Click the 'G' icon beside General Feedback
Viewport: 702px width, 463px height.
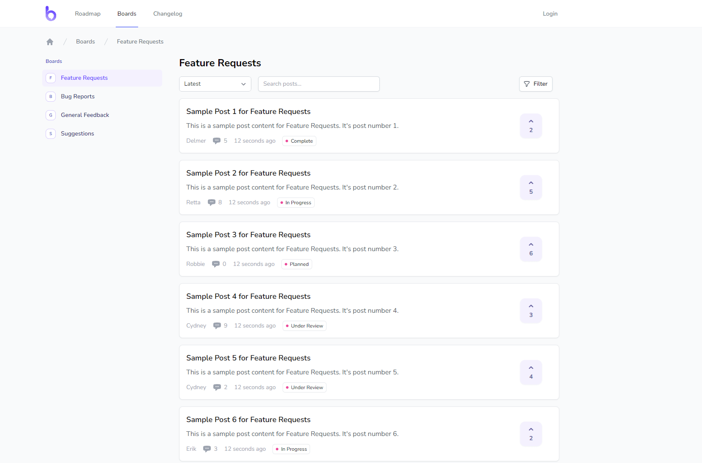51,115
